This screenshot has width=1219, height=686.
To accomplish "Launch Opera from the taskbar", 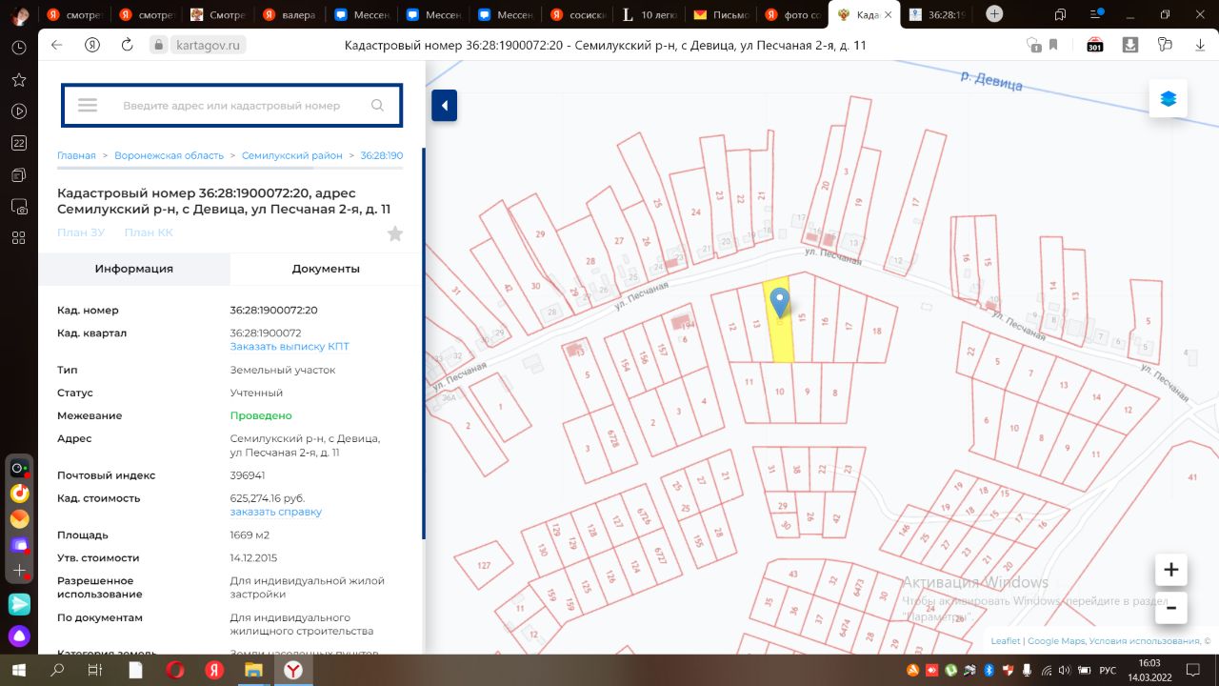I will click(x=174, y=670).
